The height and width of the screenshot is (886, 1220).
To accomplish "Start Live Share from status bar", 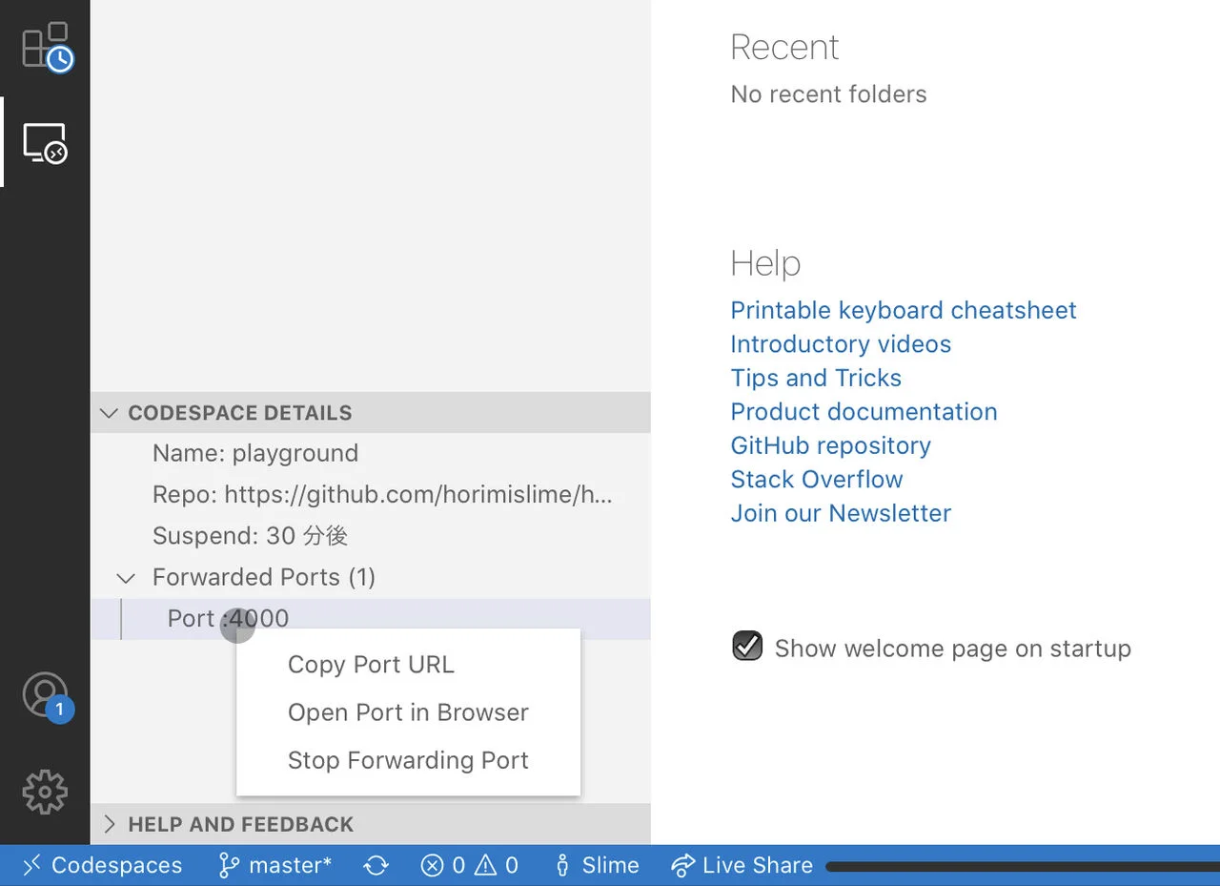I will pyautogui.click(x=742, y=865).
